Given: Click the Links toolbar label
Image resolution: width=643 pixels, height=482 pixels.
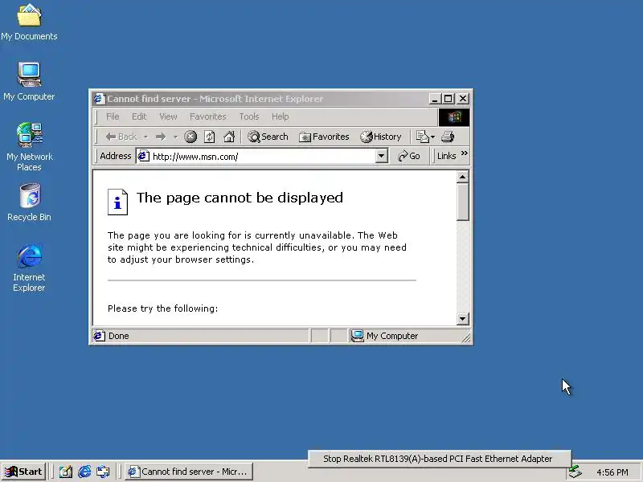Looking at the screenshot, I should (x=446, y=156).
